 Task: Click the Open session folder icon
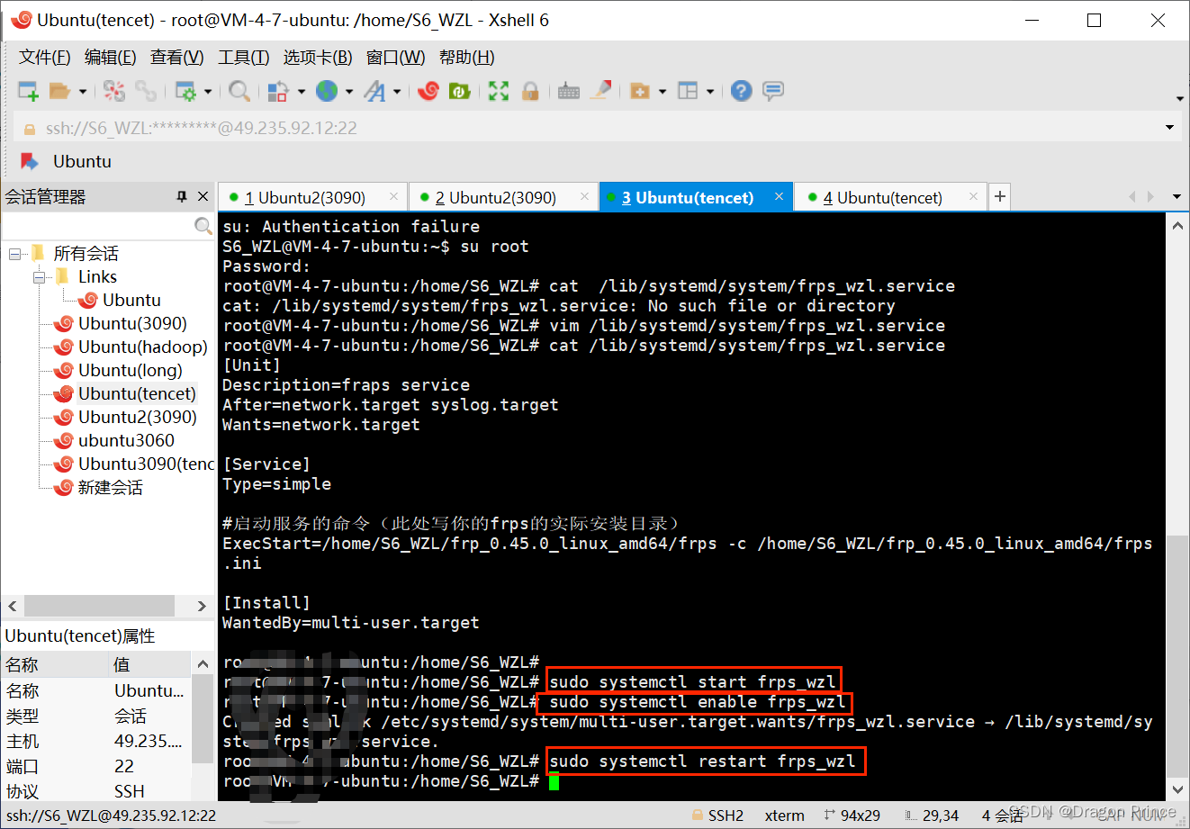pyautogui.click(x=59, y=91)
